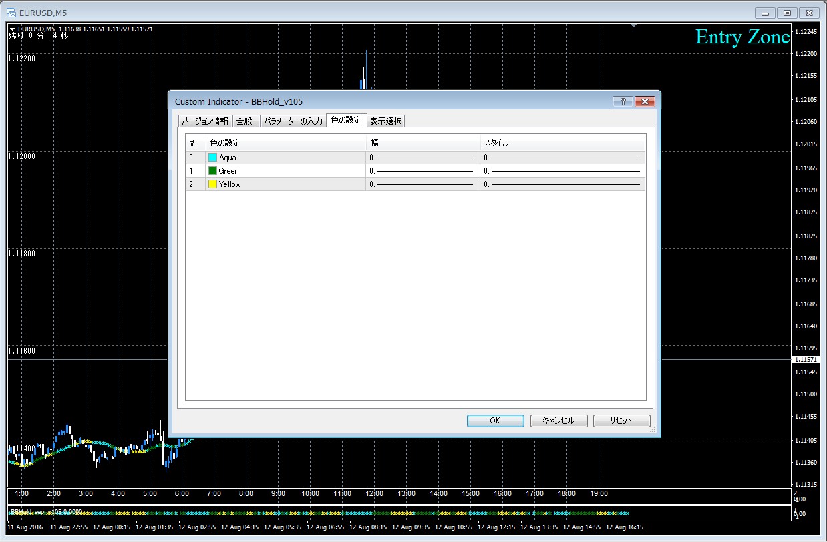Click the 1.12200 price level label
Screen dimensions: 827x542
[x=21, y=59]
